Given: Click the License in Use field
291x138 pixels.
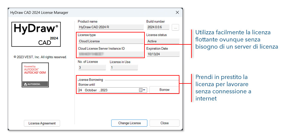Looking at the screenshot, I should 124,67.
